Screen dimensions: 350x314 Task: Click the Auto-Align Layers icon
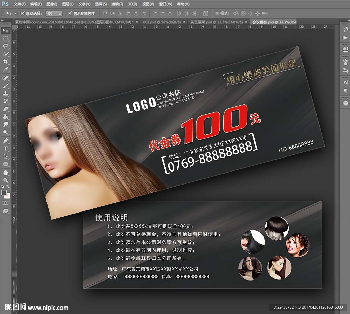tap(206, 13)
